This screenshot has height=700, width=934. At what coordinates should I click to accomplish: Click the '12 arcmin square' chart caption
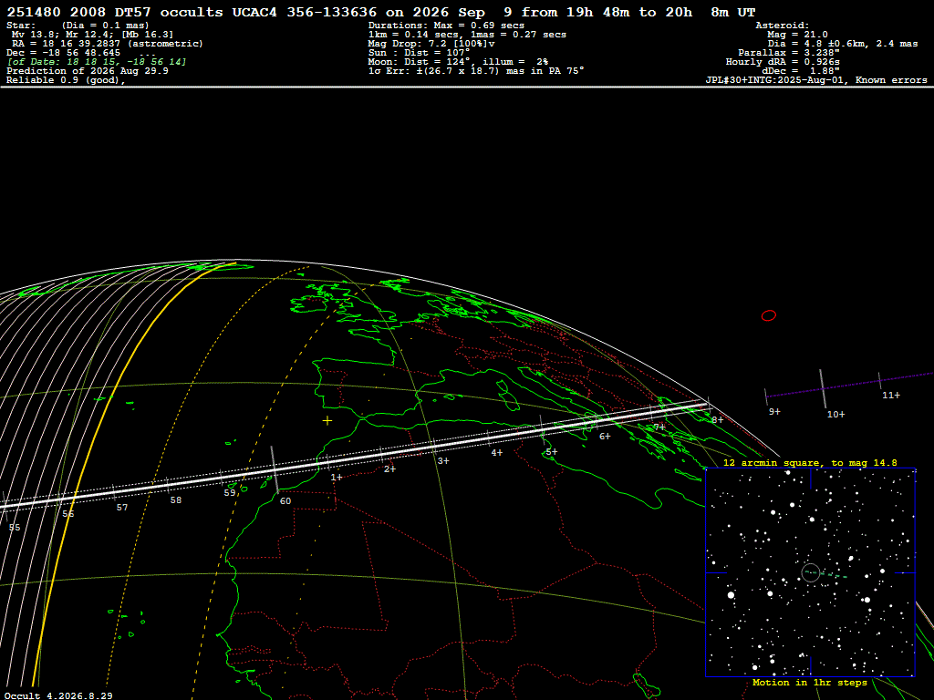pos(810,462)
